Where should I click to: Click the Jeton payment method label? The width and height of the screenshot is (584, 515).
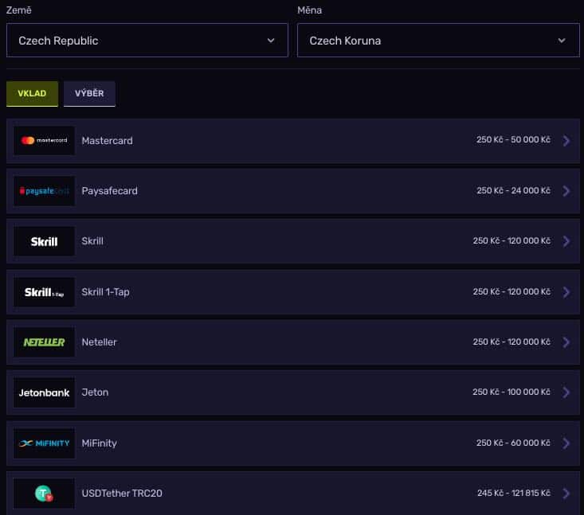(95, 392)
